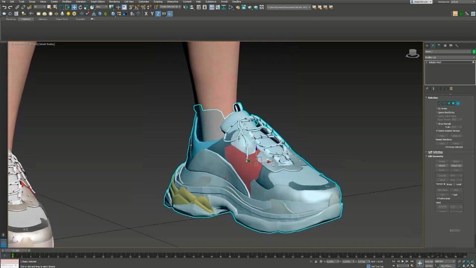This screenshot has width=476, height=268.
Task: Click the Play Animation button
Action: pos(403,262)
